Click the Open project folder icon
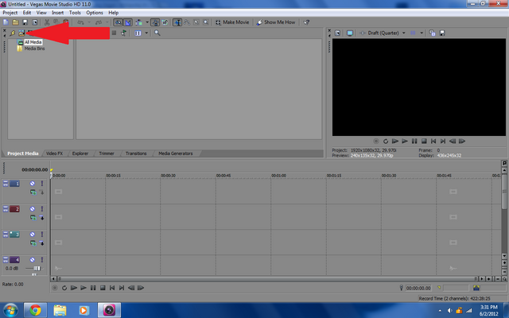This screenshot has width=509, height=318. 15,22
